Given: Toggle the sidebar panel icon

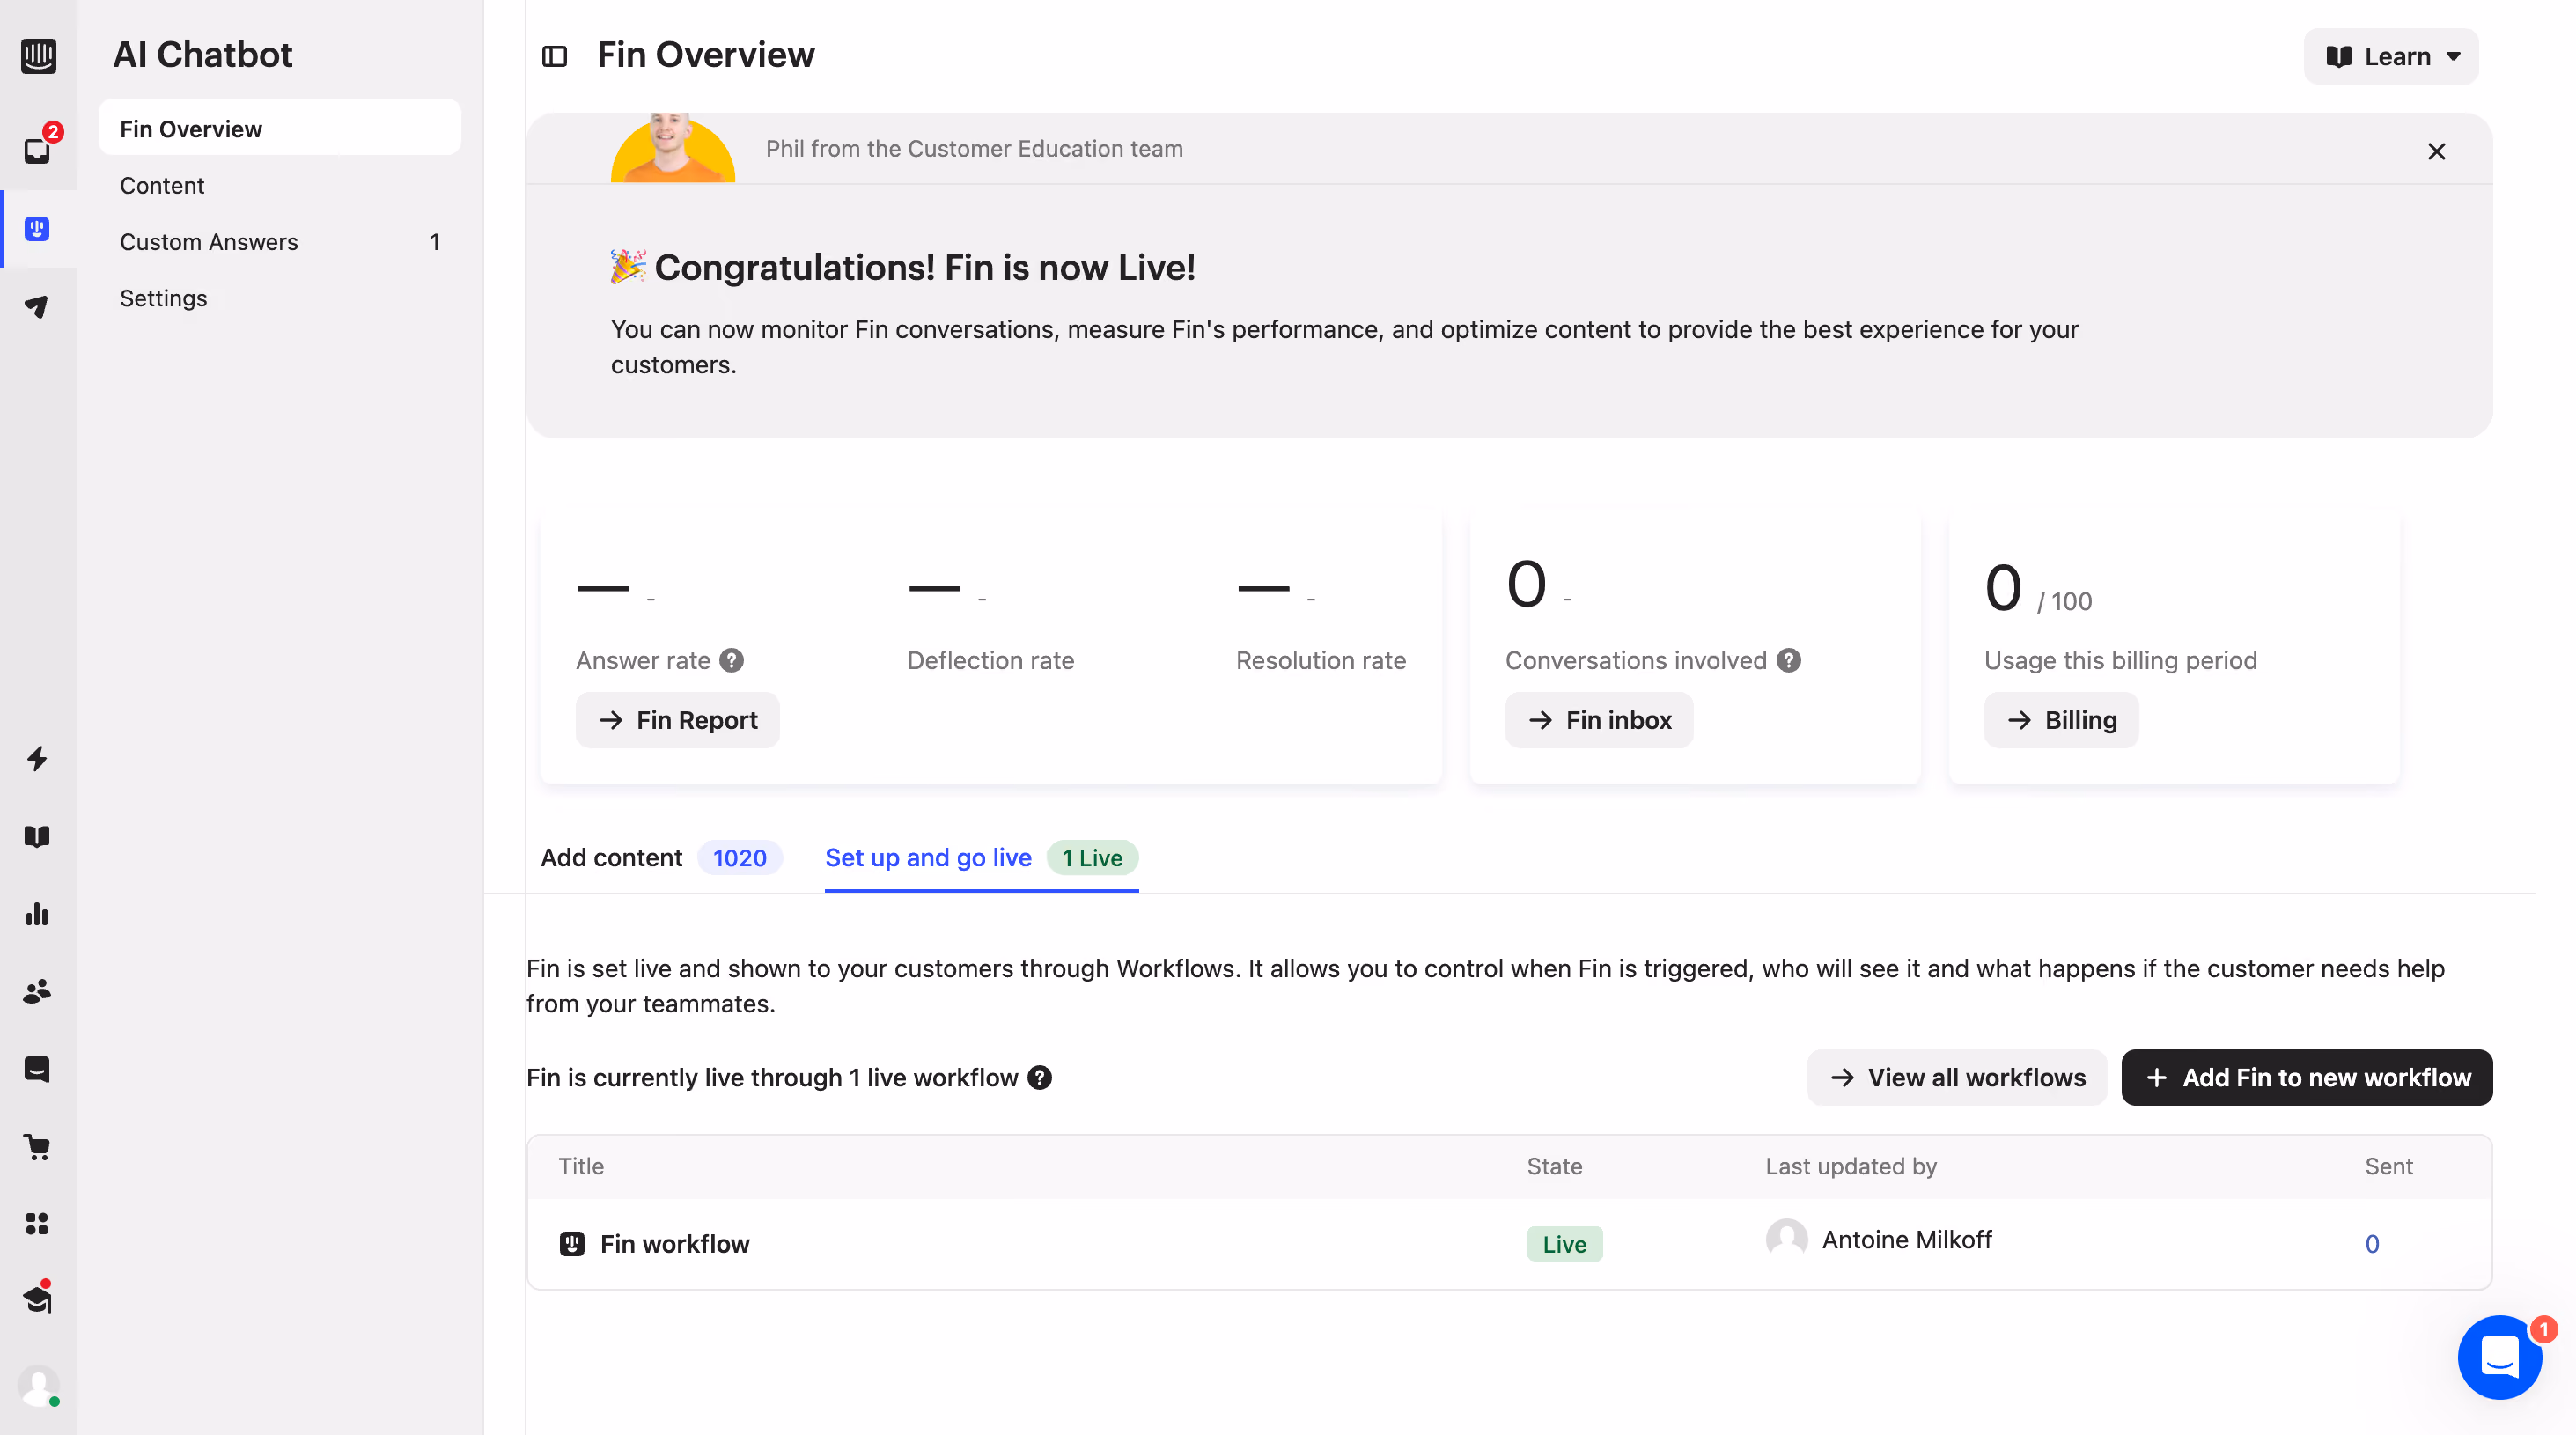Looking at the screenshot, I should [555, 56].
